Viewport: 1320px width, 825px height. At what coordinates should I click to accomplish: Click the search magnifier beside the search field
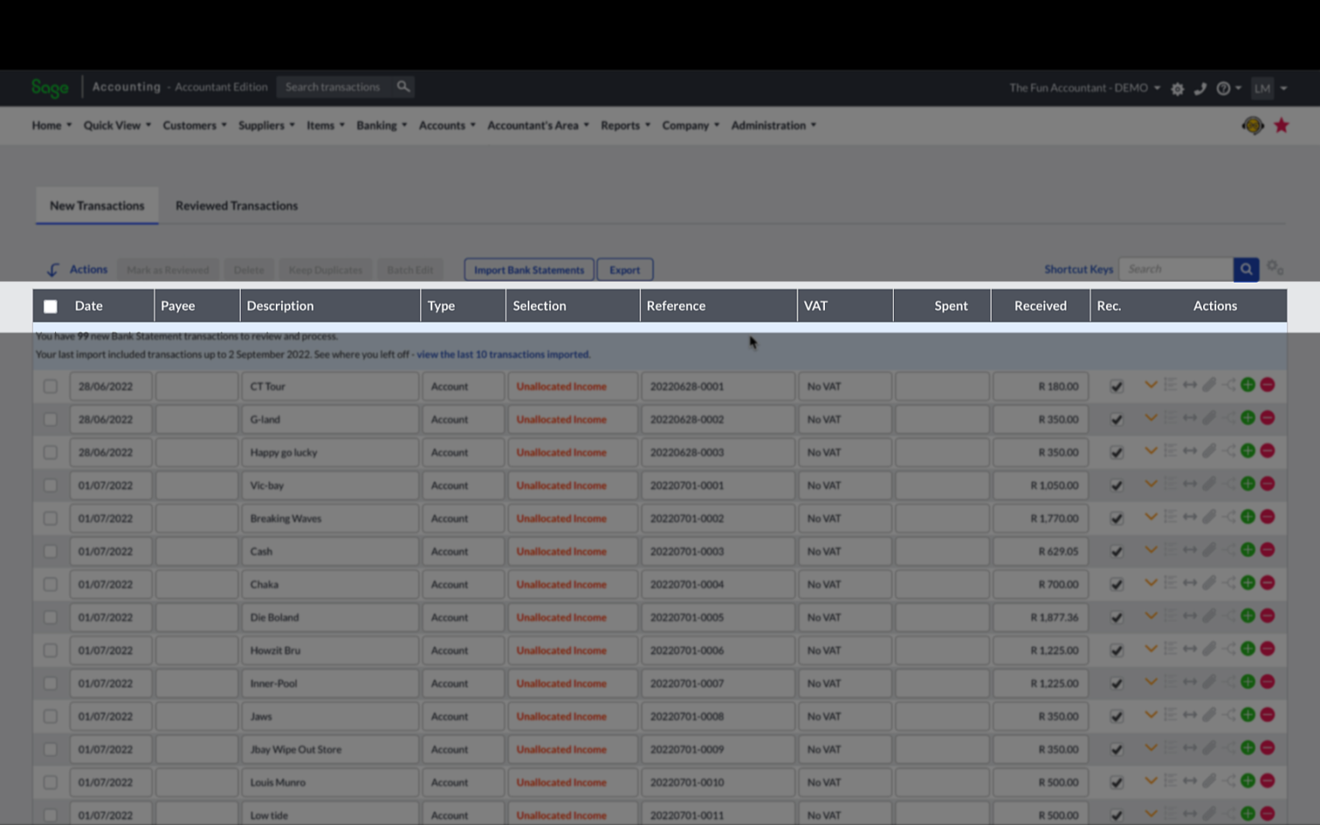click(x=1246, y=268)
